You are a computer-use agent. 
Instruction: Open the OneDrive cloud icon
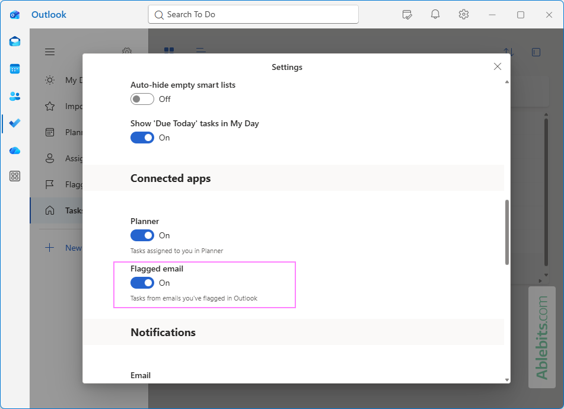(15, 151)
